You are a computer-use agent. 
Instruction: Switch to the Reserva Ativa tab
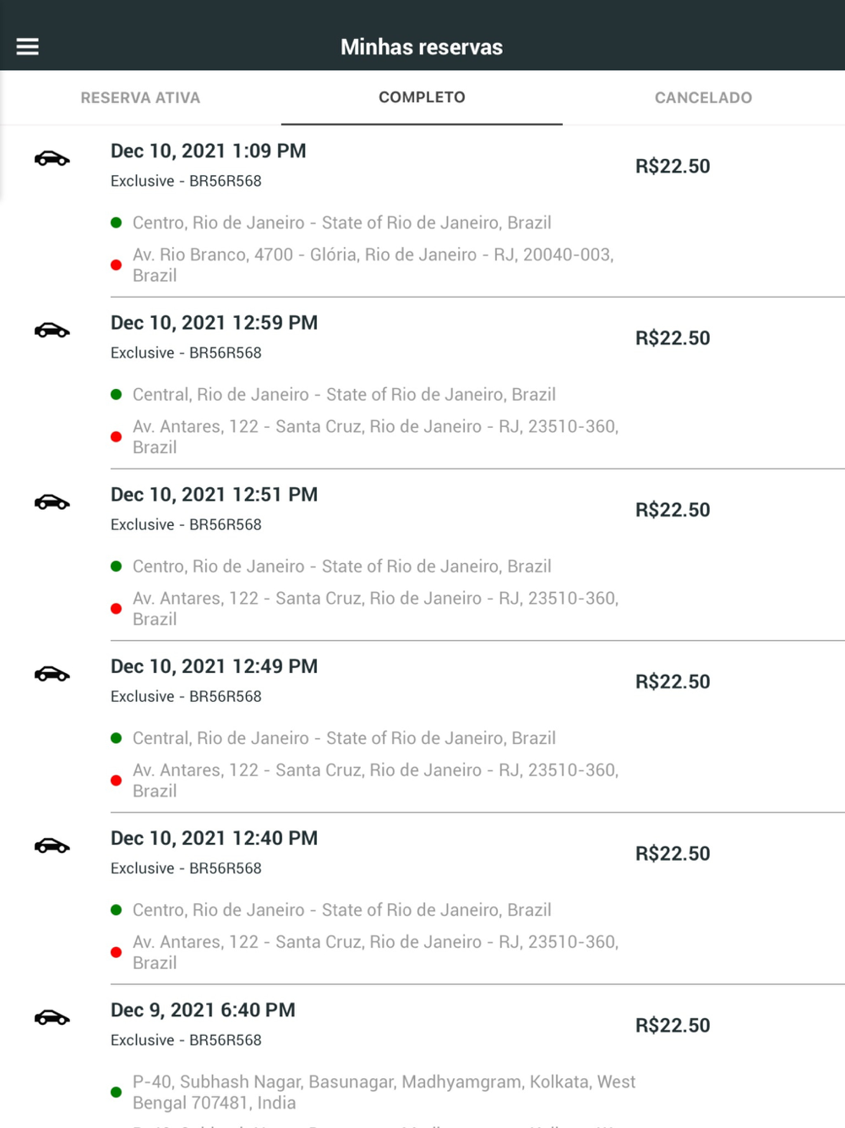click(140, 98)
